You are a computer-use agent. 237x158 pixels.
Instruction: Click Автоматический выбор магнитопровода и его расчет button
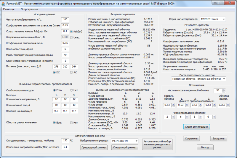157,144
